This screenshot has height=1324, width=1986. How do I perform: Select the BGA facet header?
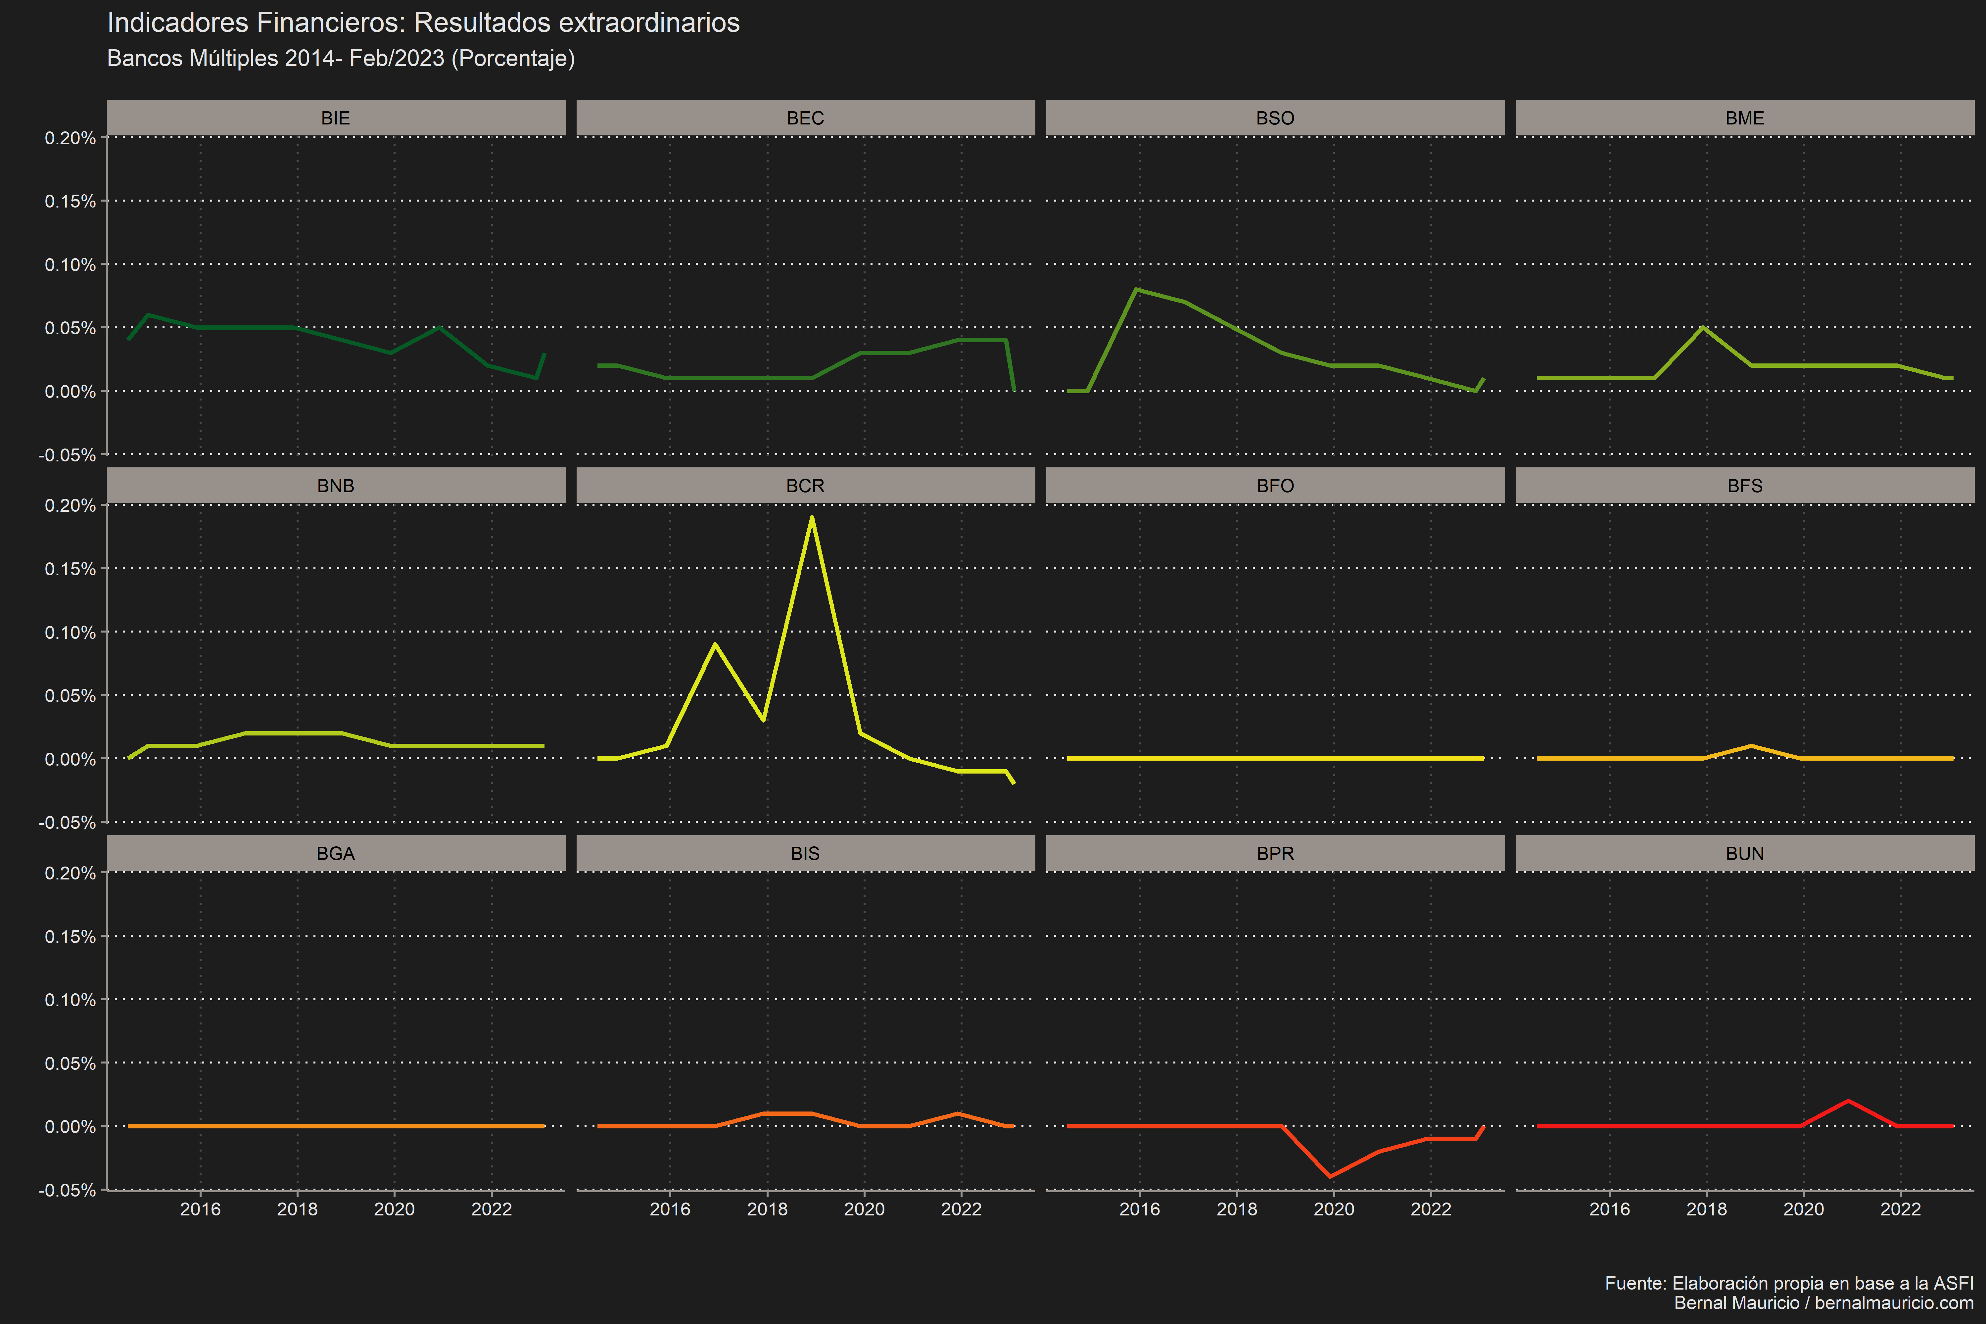(336, 854)
